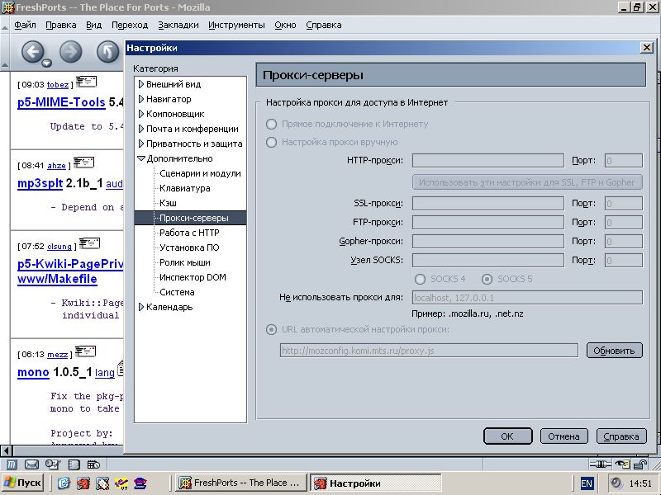Collapse the Дополнительно category
Viewport: 661px width, 495px height.
141,158
